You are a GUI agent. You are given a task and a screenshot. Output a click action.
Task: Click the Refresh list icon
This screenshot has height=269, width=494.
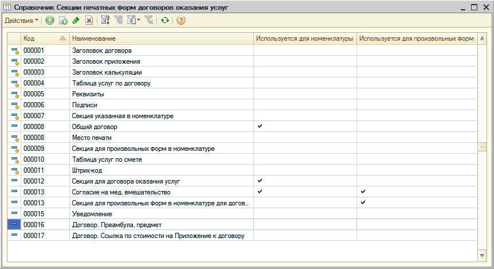[x=165, y=21]
